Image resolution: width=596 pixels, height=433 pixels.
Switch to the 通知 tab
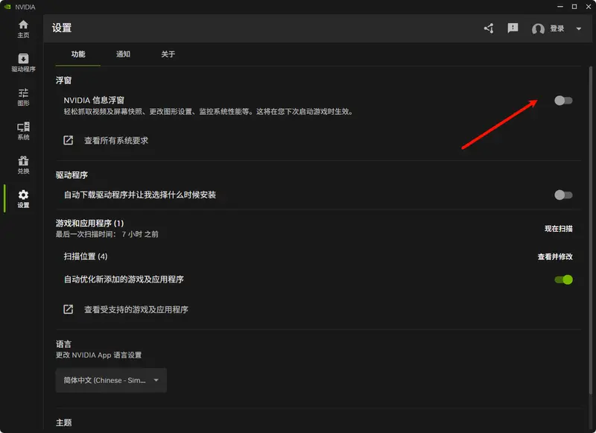(123, 54)
